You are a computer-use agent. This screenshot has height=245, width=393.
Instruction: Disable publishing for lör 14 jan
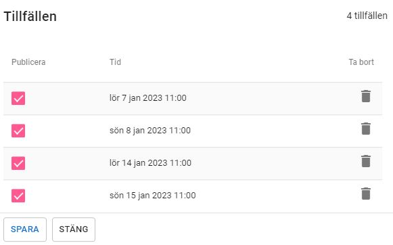18,163
